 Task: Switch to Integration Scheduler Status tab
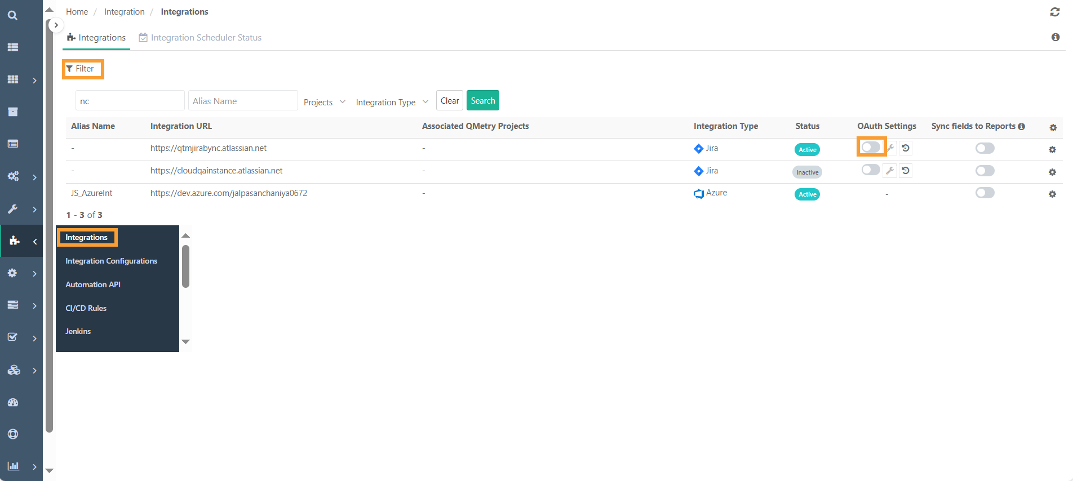(200, 38)
